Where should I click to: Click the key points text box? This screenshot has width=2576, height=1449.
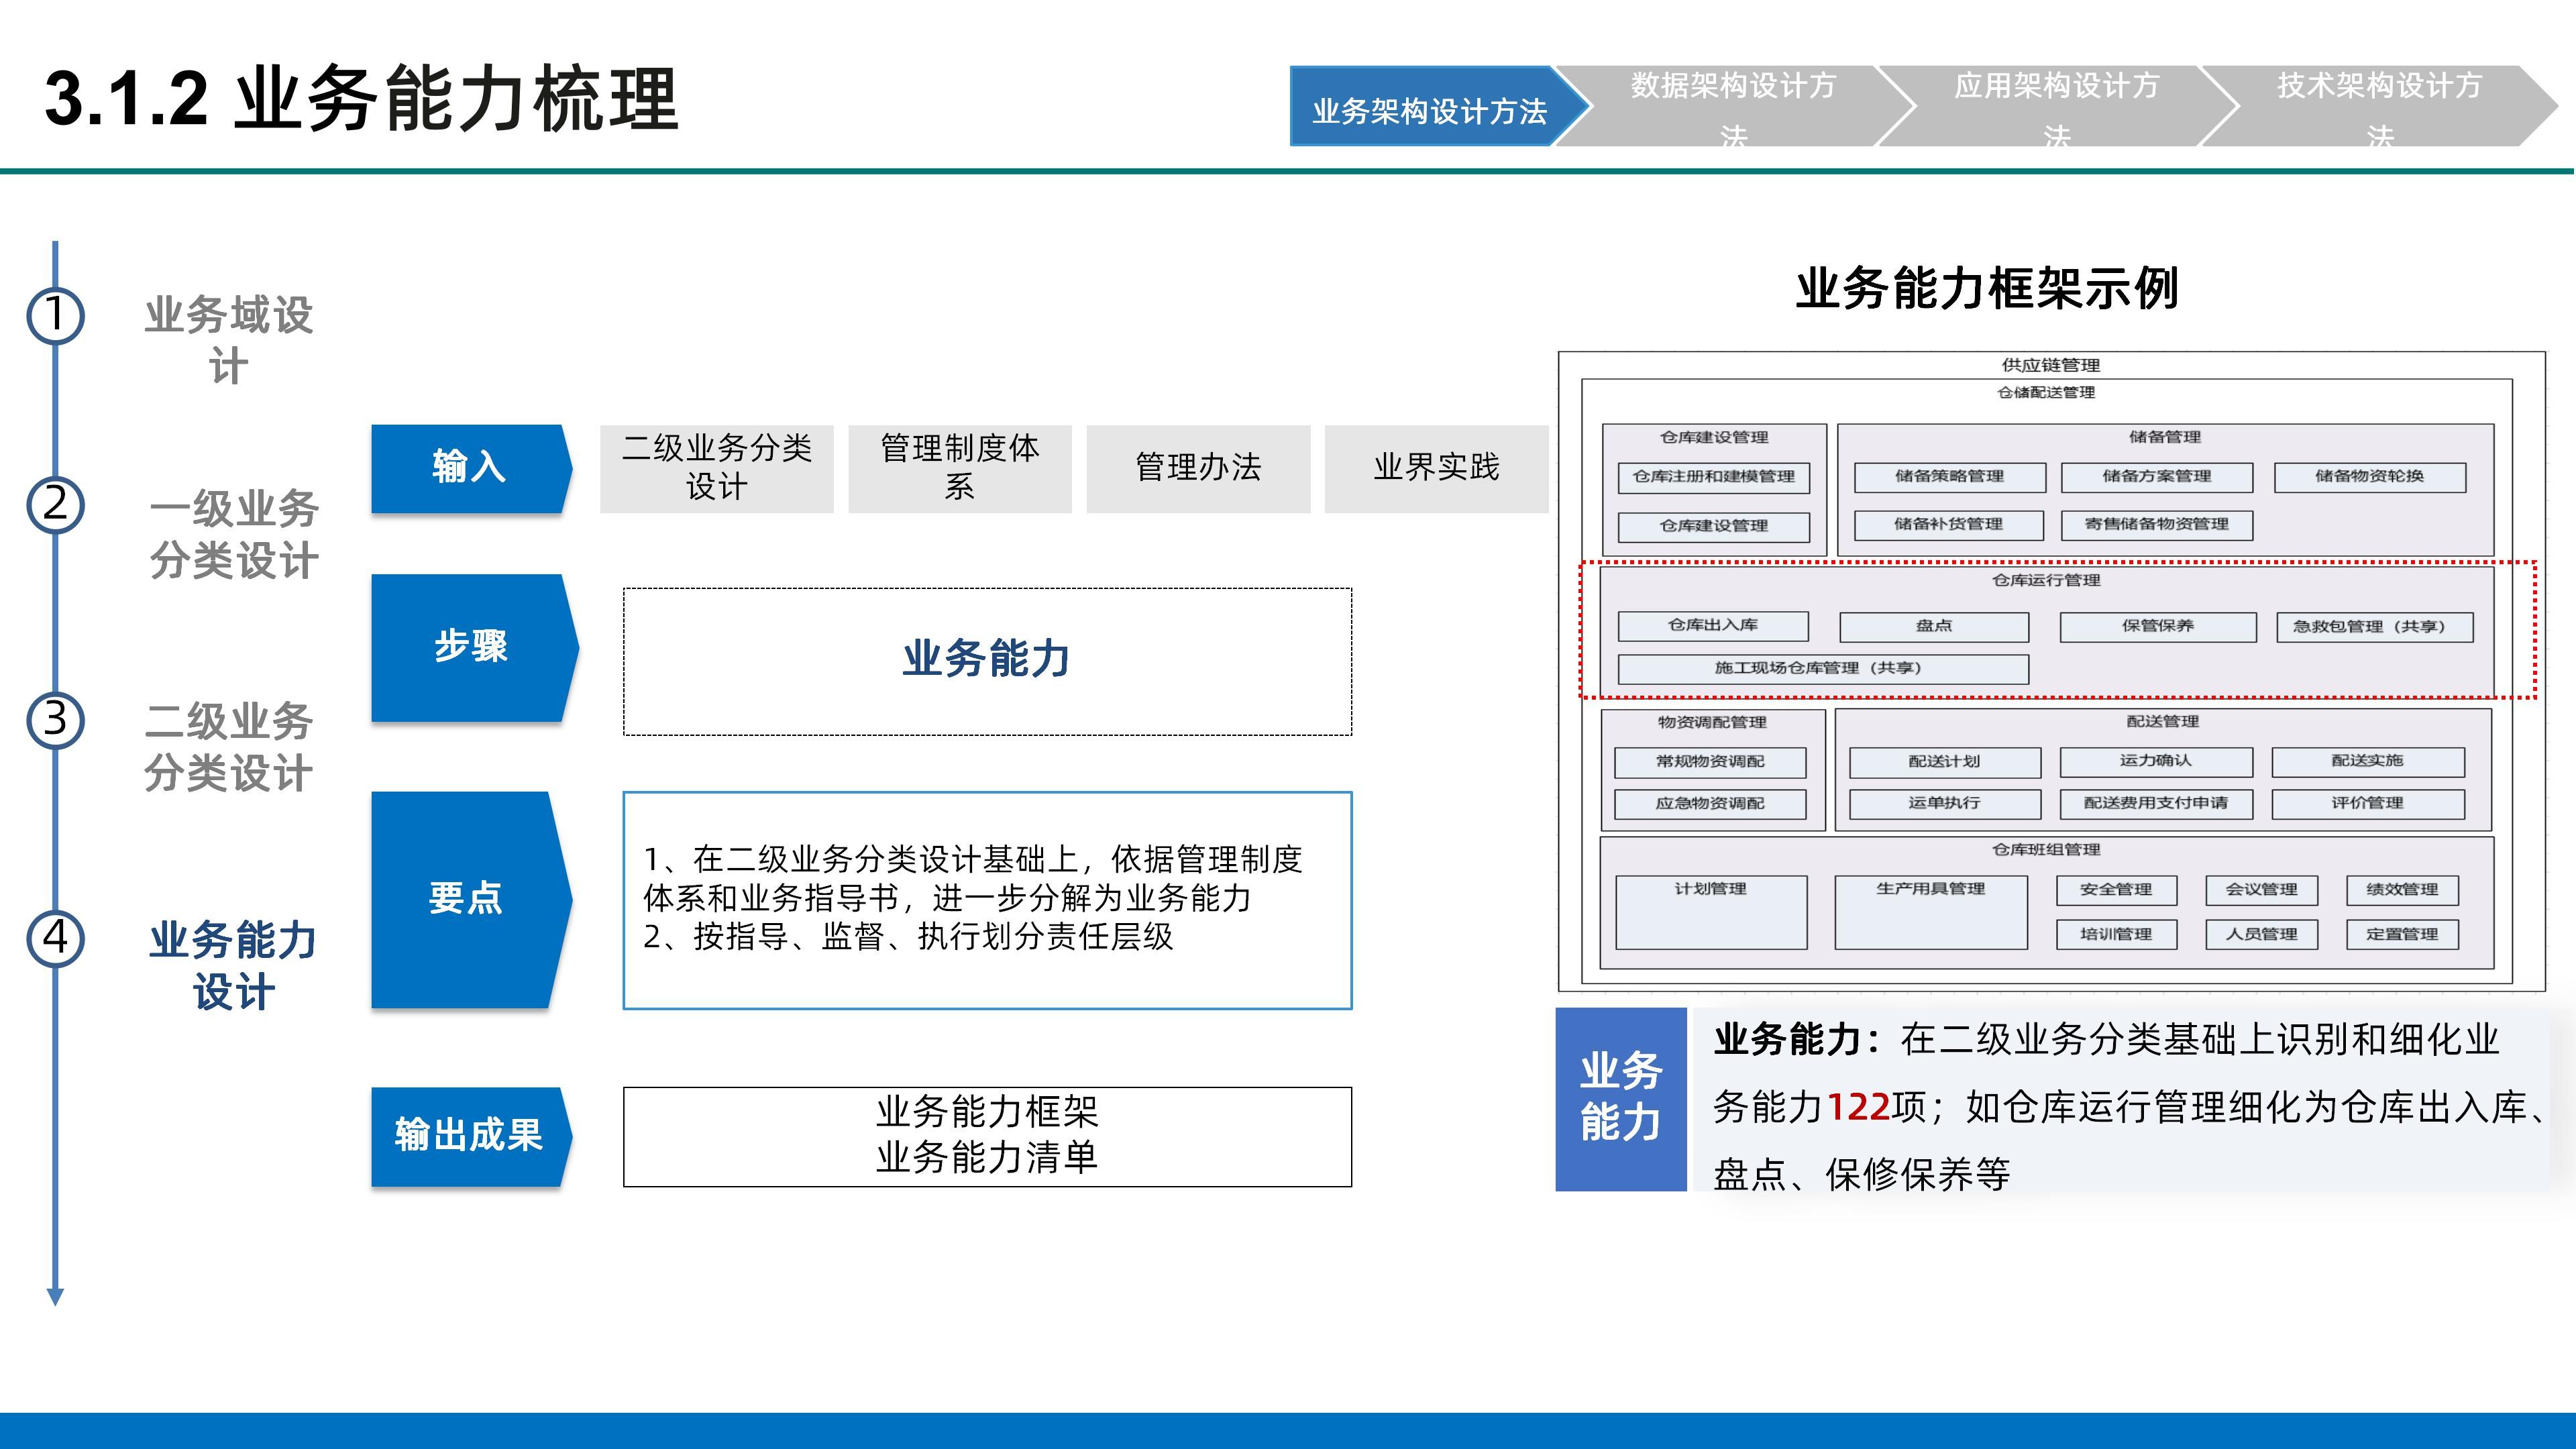988,901
